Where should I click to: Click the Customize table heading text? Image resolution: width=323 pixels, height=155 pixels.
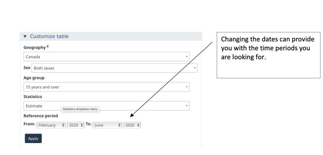(x=49, y=36)
